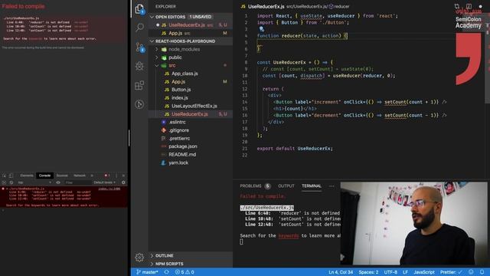Select UseReducerEx.js in the src folder tree
The width and height of the screenshot is (490, 276).
(191, 114)
